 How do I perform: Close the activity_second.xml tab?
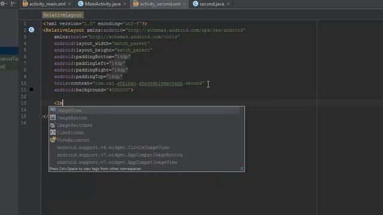[184, 4]
